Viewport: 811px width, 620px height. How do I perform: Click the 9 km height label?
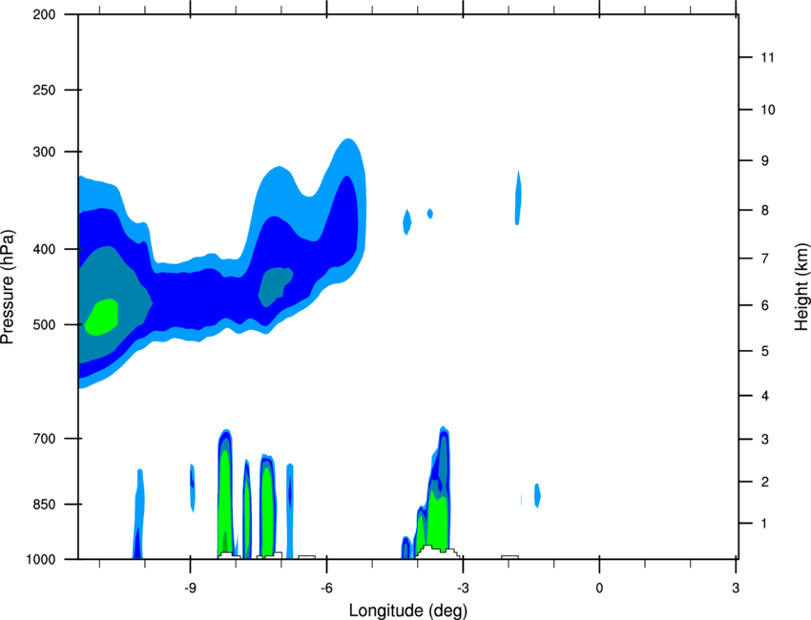click(x=764, y=161)
